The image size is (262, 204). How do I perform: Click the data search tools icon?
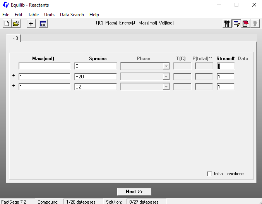[x=227, y=24]
